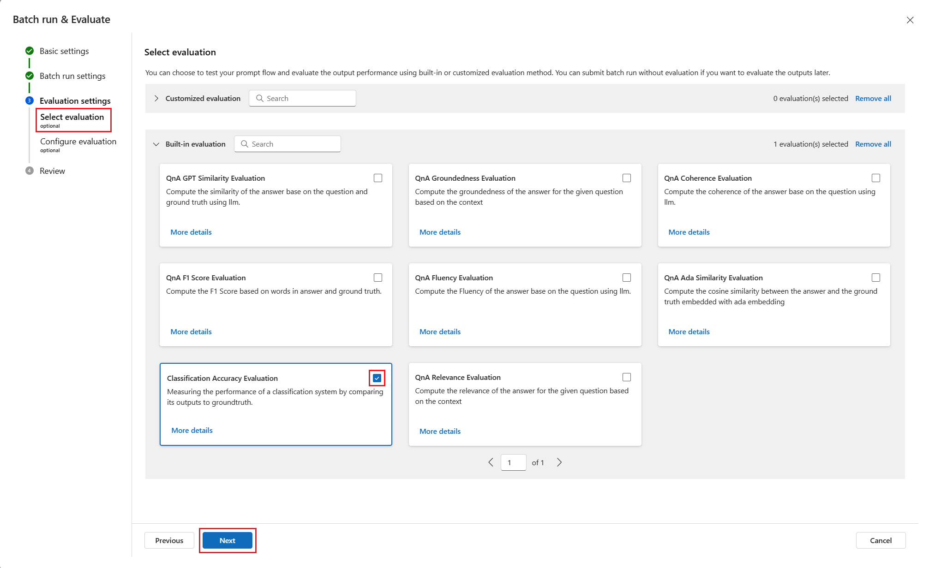Select QnA Relevance Evaluation checkbox

626,377
